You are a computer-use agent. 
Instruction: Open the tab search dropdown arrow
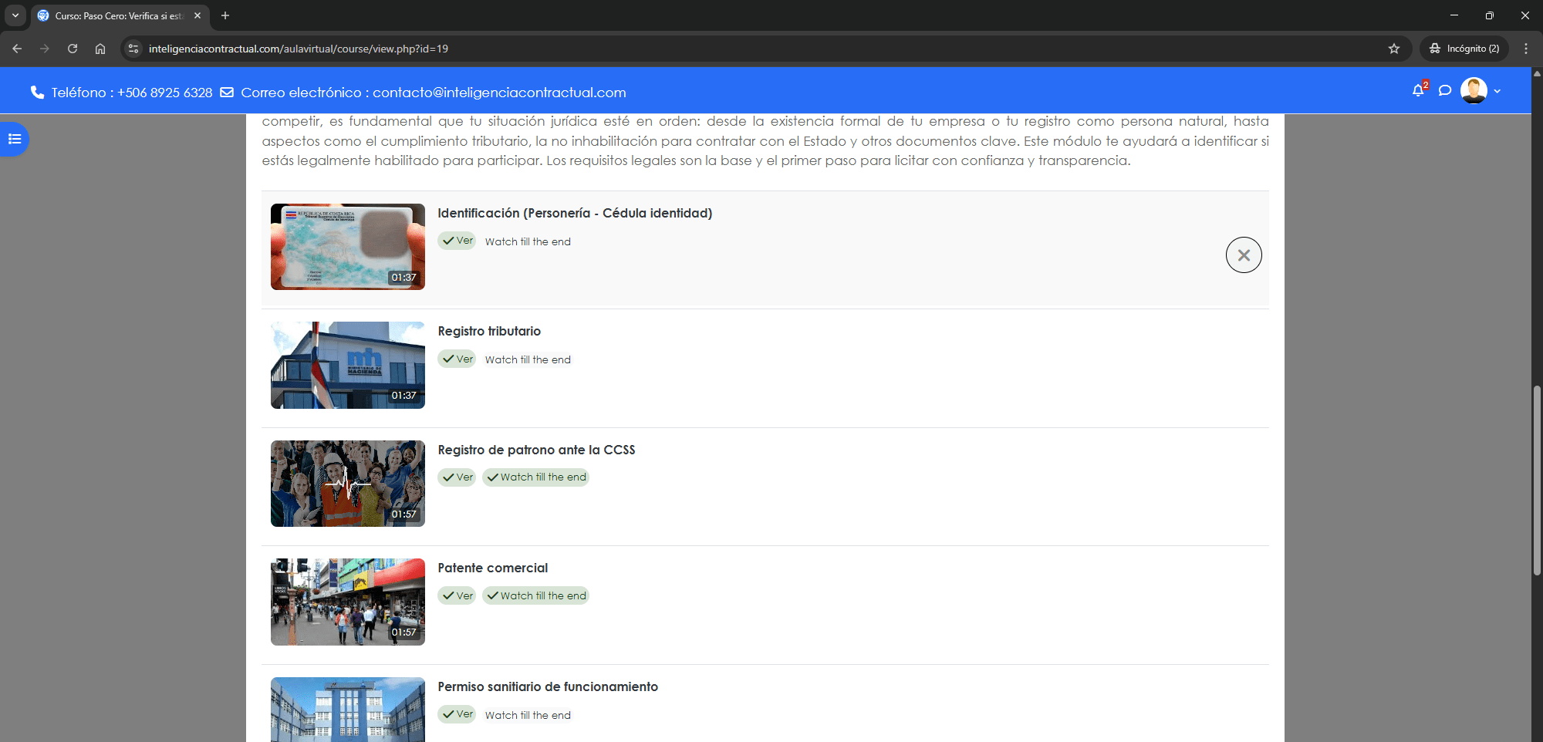click(15, 15)
